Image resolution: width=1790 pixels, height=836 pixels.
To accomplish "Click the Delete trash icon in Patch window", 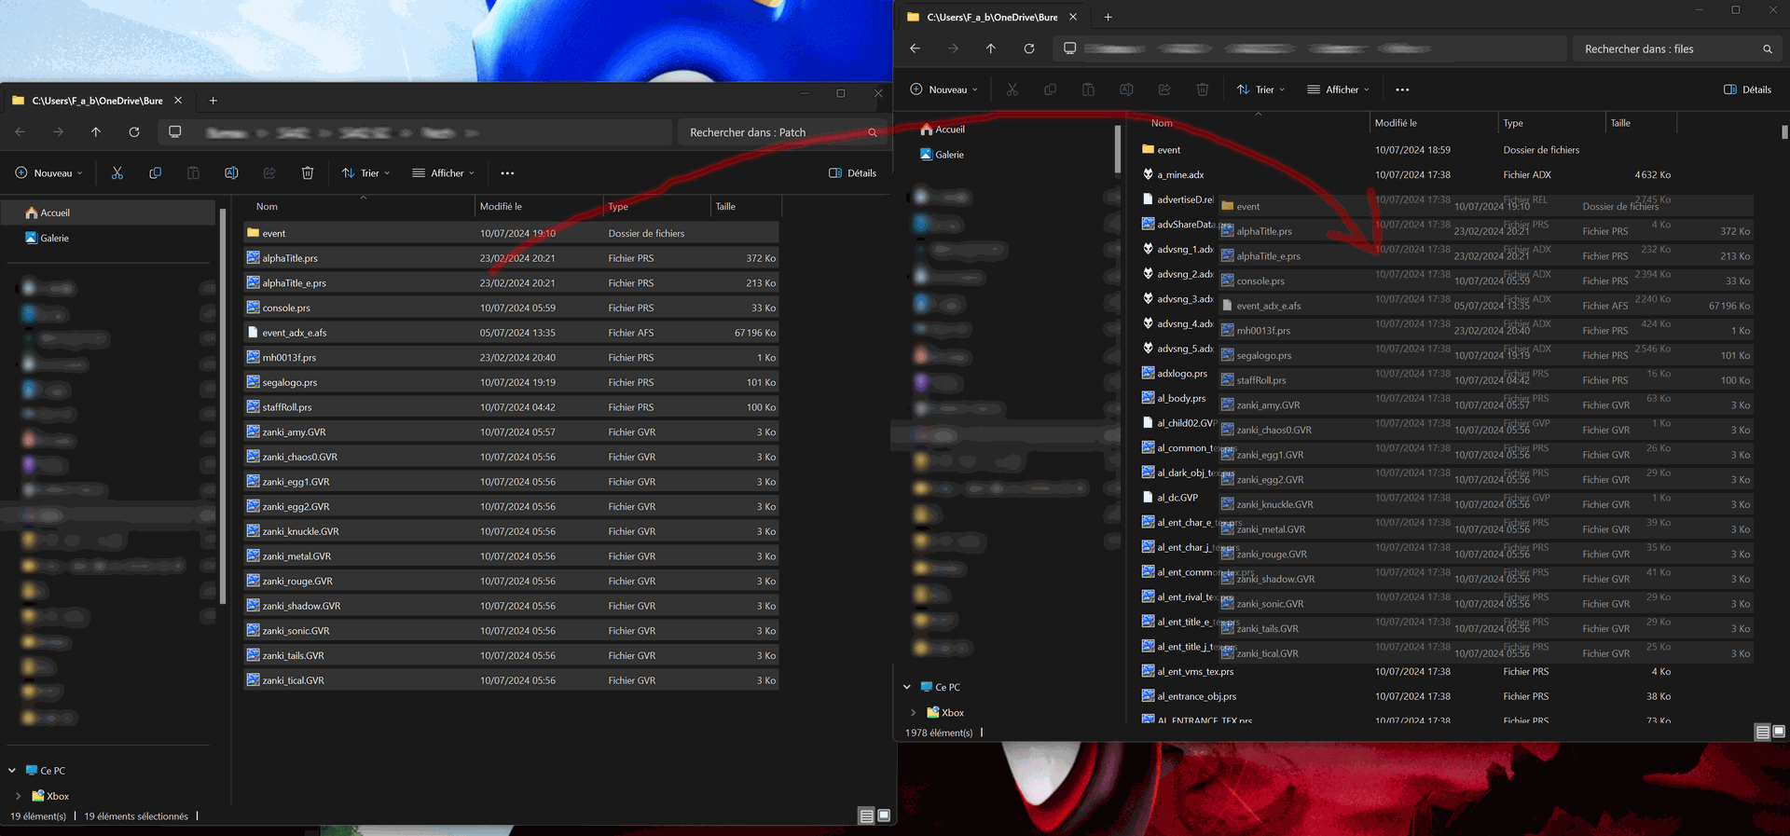I will tap(308, 173).
